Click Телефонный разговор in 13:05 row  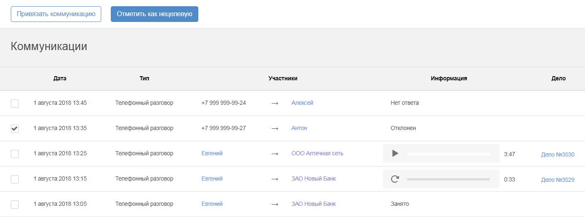coord(144,204)
